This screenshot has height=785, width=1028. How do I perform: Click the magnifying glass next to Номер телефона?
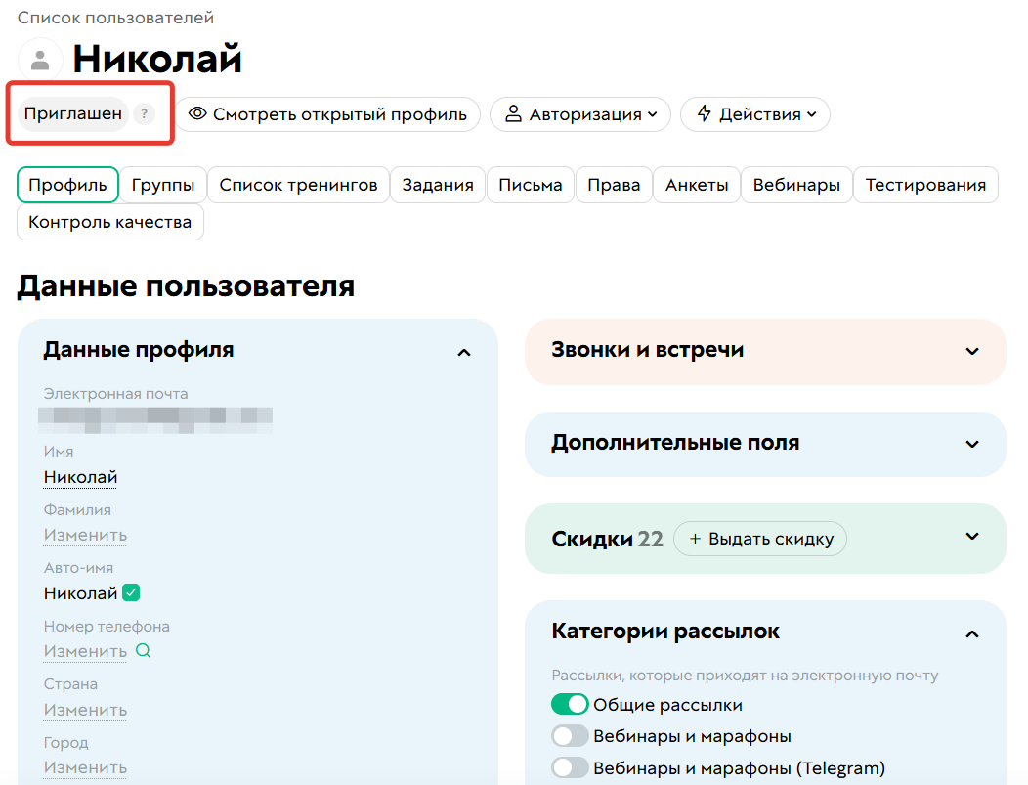(x=142, y=650)
